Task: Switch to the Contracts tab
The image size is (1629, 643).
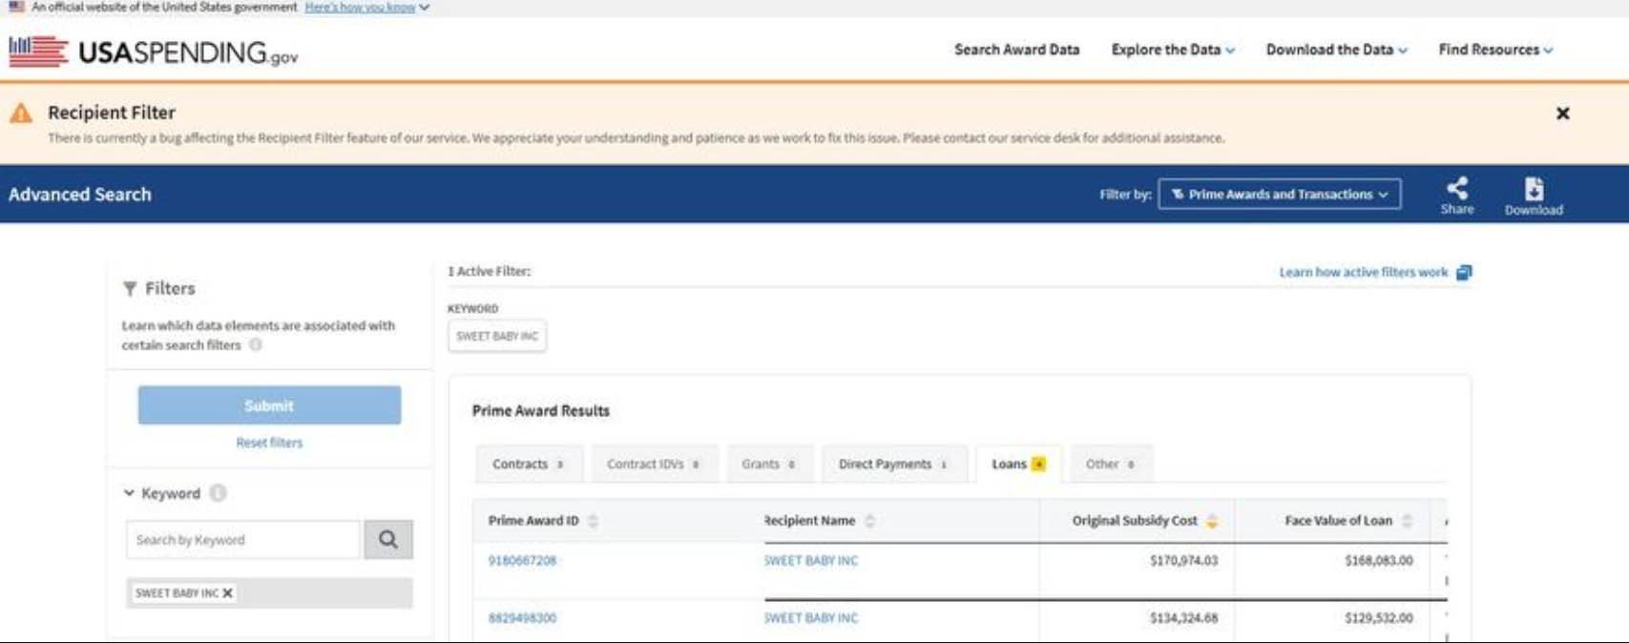Action: click(x=529, y=464)
